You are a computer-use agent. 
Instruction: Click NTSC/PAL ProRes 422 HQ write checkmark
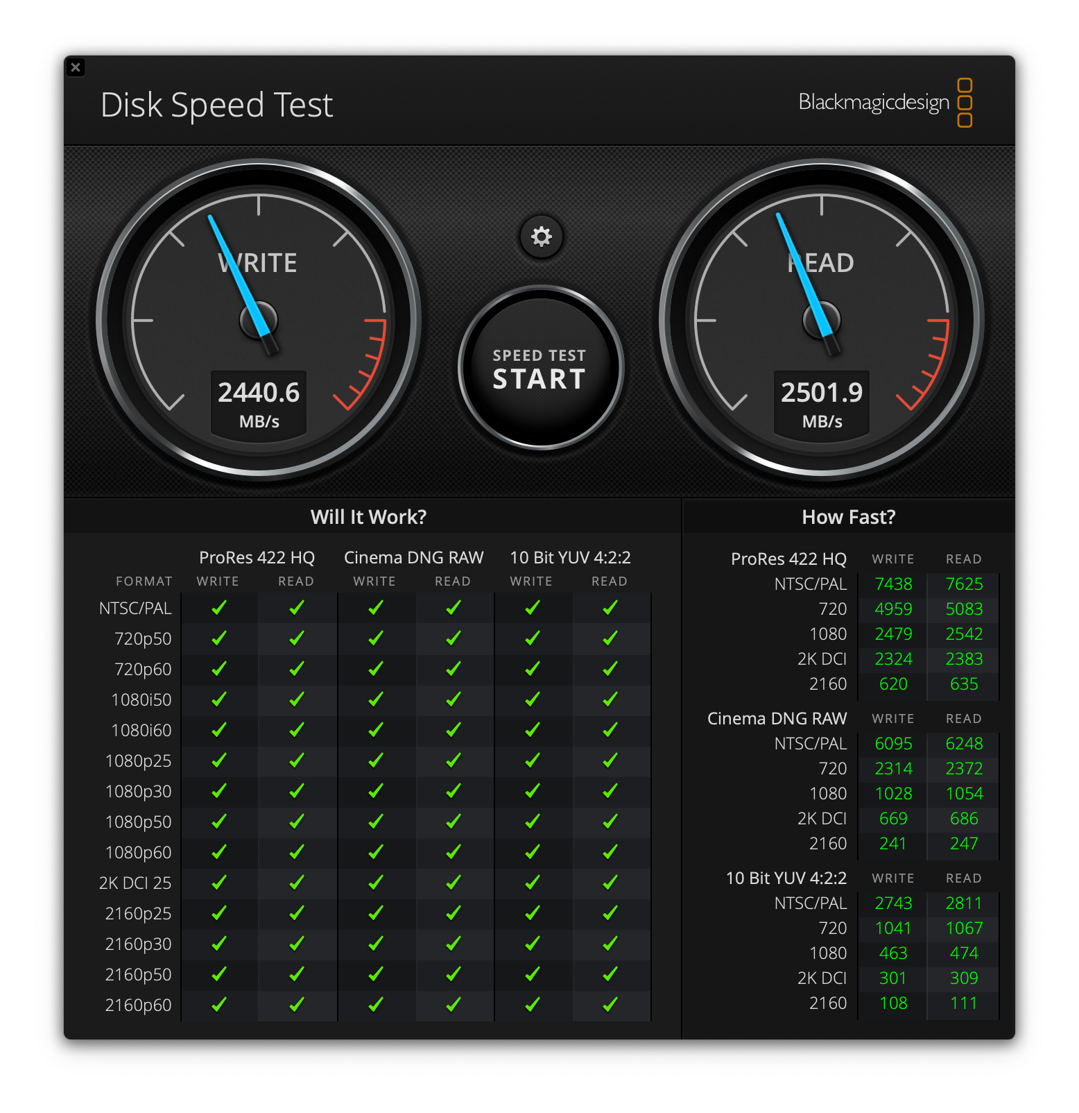coord(219,608)
